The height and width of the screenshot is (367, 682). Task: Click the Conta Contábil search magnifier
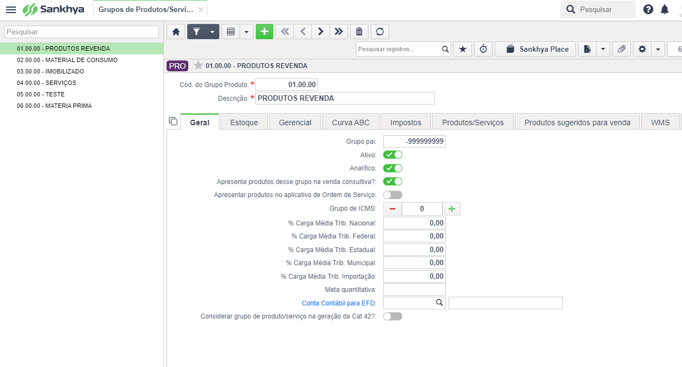click(440, 303)
